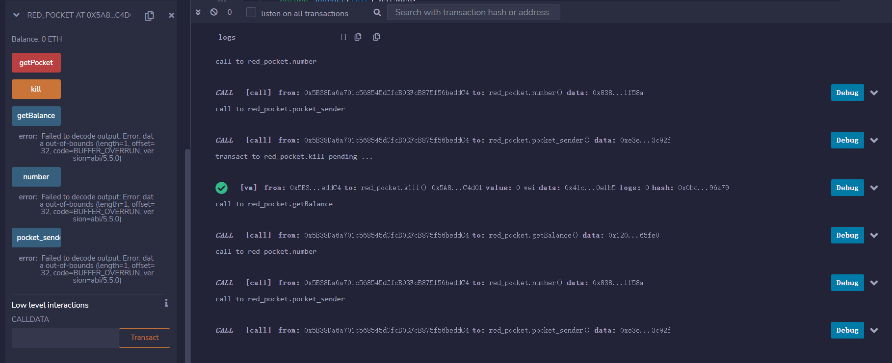
Task: Expand the red_pocket.getBalance call details
Action: click(x=874, y=235)
